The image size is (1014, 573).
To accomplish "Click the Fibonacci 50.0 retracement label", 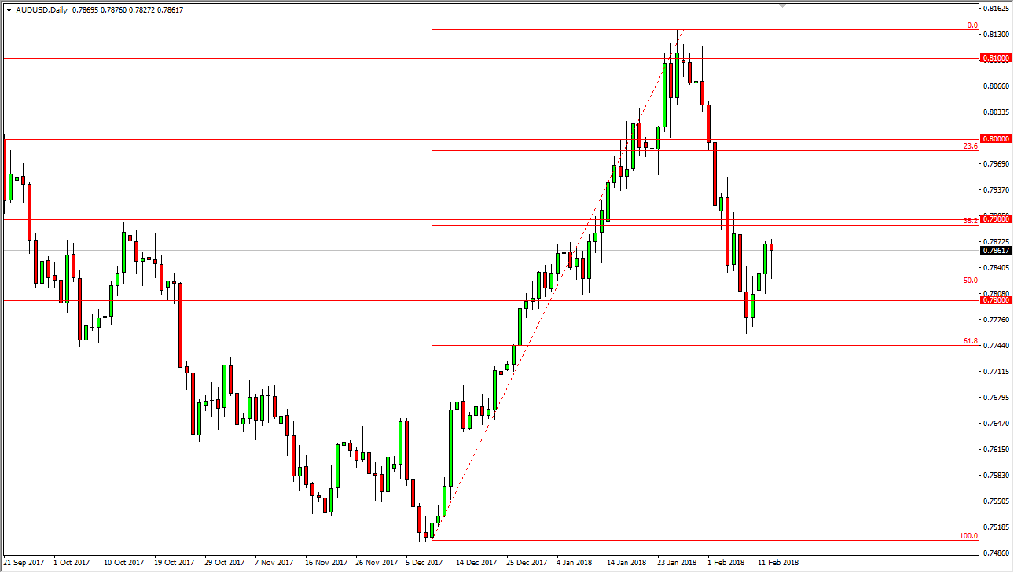I will 970,281.
